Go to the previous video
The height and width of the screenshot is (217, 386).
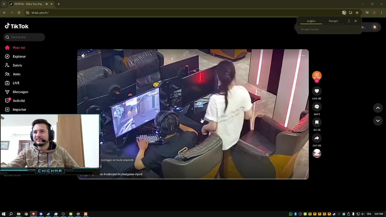coord(378,108)
